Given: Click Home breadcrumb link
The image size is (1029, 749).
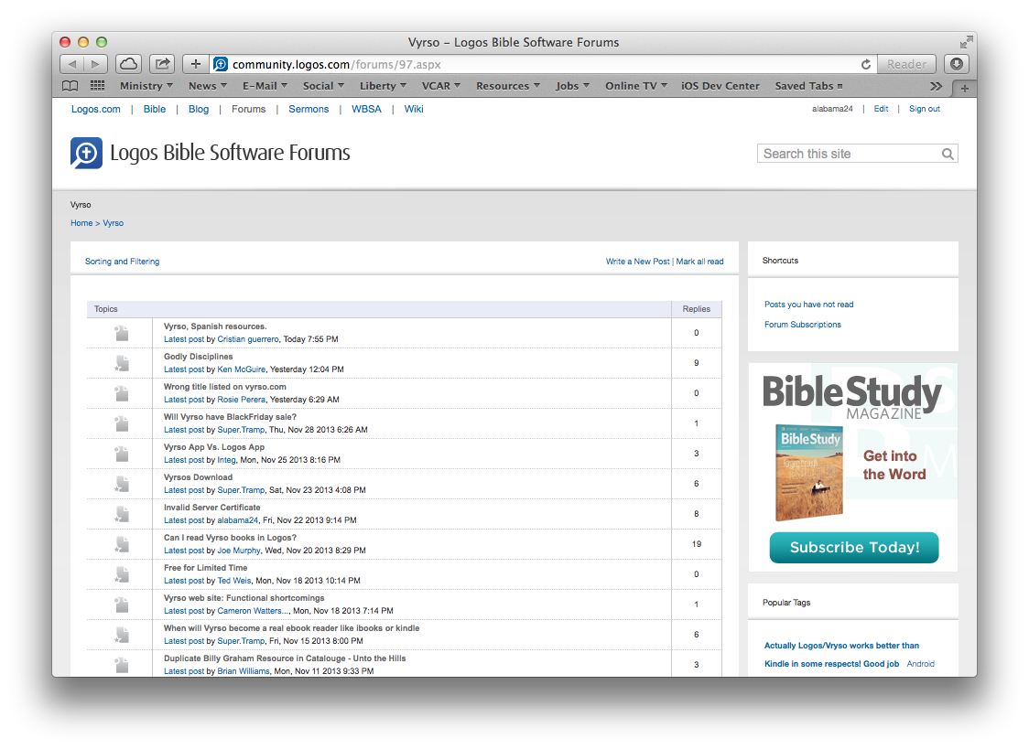Looking at the screenshot, I should 81,223.
